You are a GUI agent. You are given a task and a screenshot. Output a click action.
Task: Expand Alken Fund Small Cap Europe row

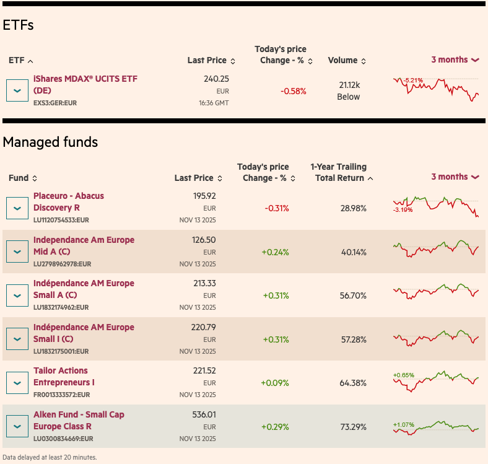(x=17, y=426)
